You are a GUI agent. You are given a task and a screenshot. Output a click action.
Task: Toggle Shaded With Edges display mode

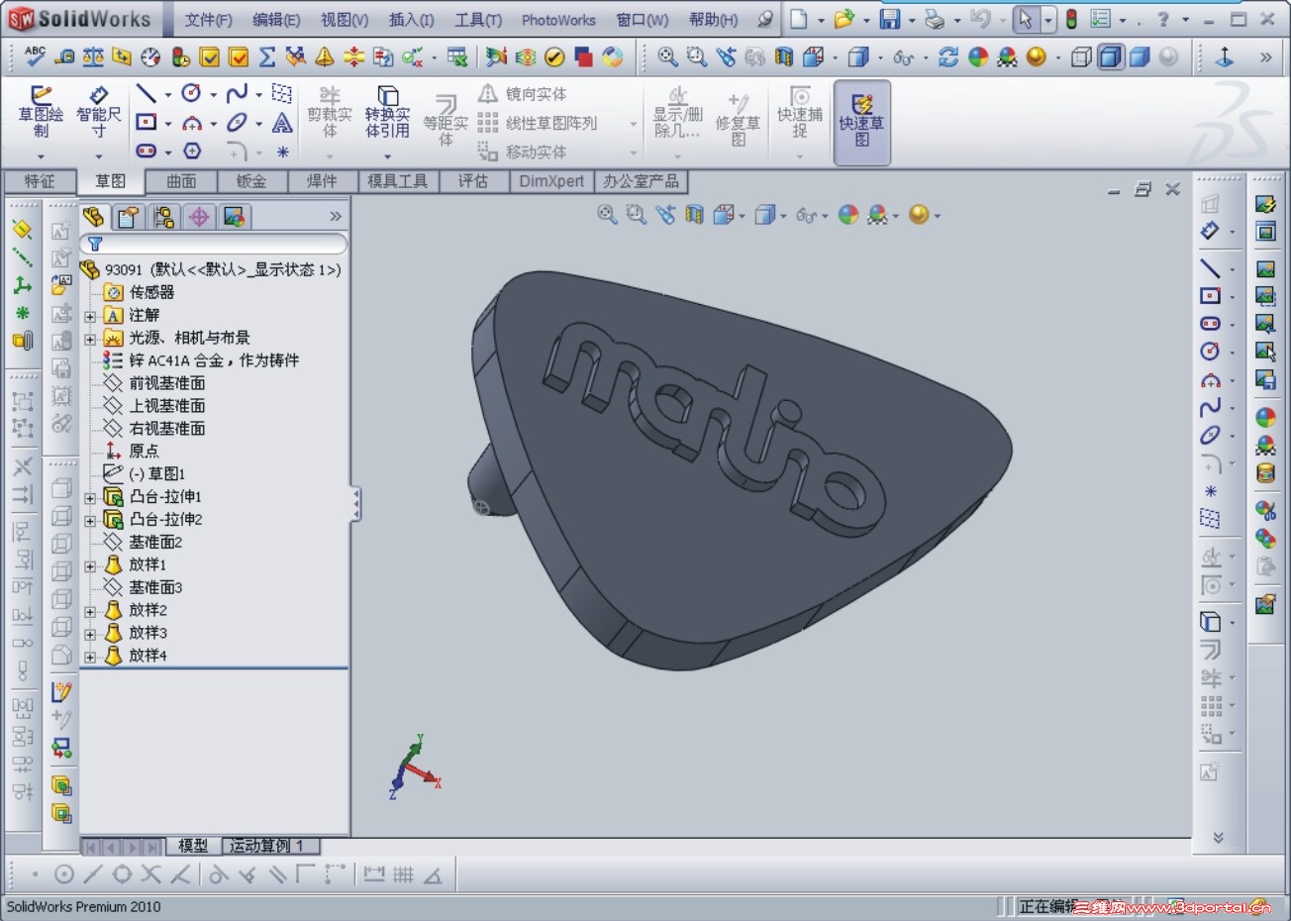click(x=1111, y=57)
